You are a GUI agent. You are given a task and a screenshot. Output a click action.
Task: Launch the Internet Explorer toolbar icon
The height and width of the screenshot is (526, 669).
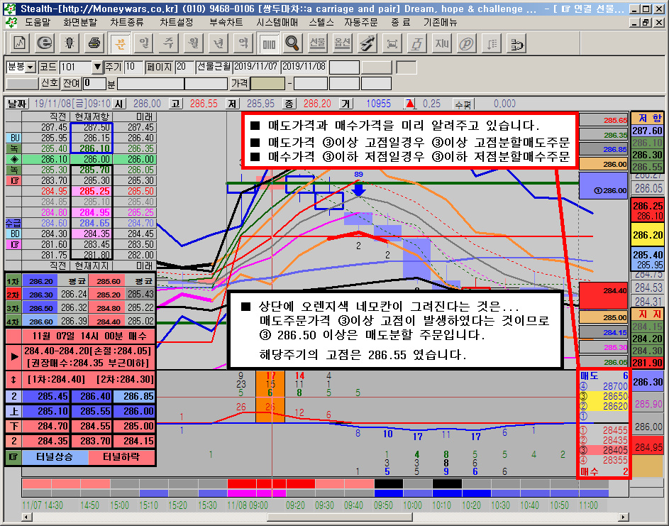coord(45,43)
